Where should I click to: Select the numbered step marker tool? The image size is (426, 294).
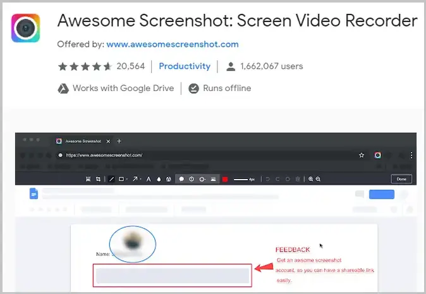192,179
